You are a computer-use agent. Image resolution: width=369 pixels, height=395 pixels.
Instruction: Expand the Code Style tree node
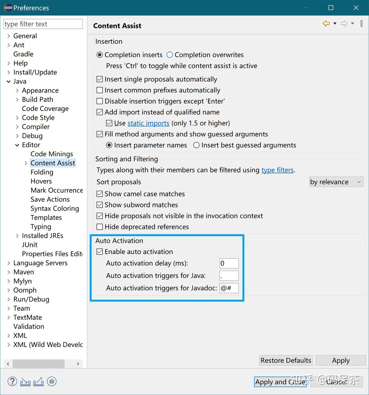pyautogui.click(x=17, y=118)
